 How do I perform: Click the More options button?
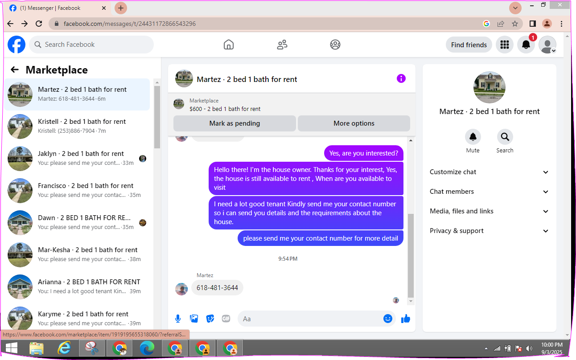(354, 123)
